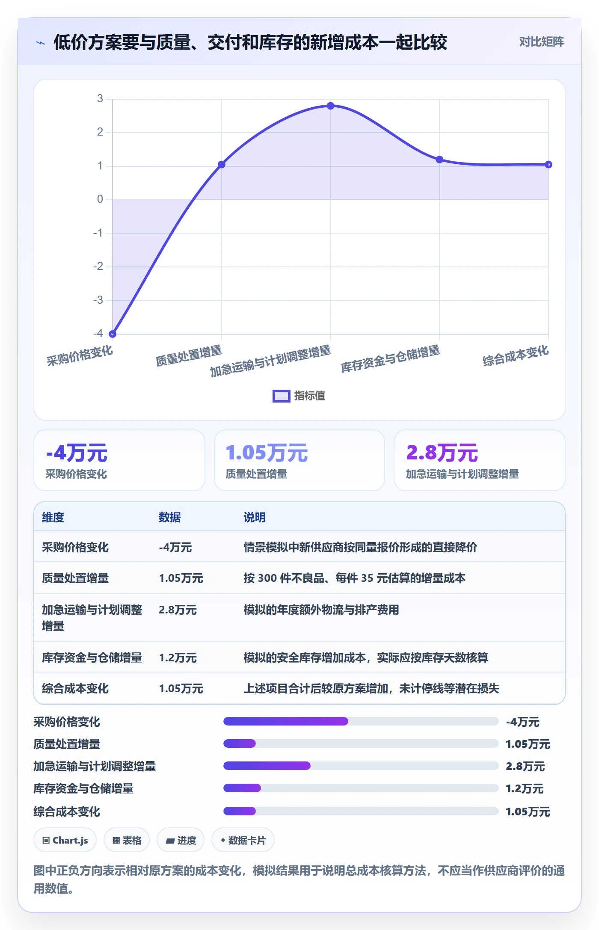Click the 进度 tag chip
Image resolution: width=599 pixels, height=930 pixels.
point(181,840)
